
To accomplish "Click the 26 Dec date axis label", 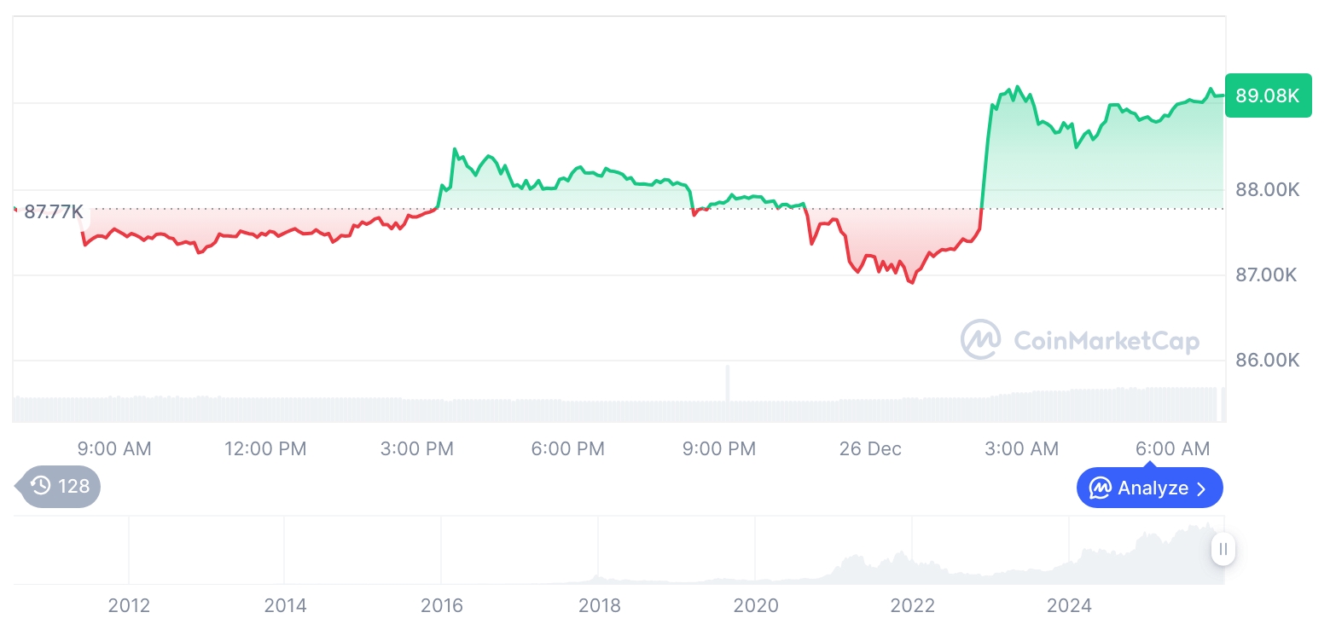I will pos(870,448).
